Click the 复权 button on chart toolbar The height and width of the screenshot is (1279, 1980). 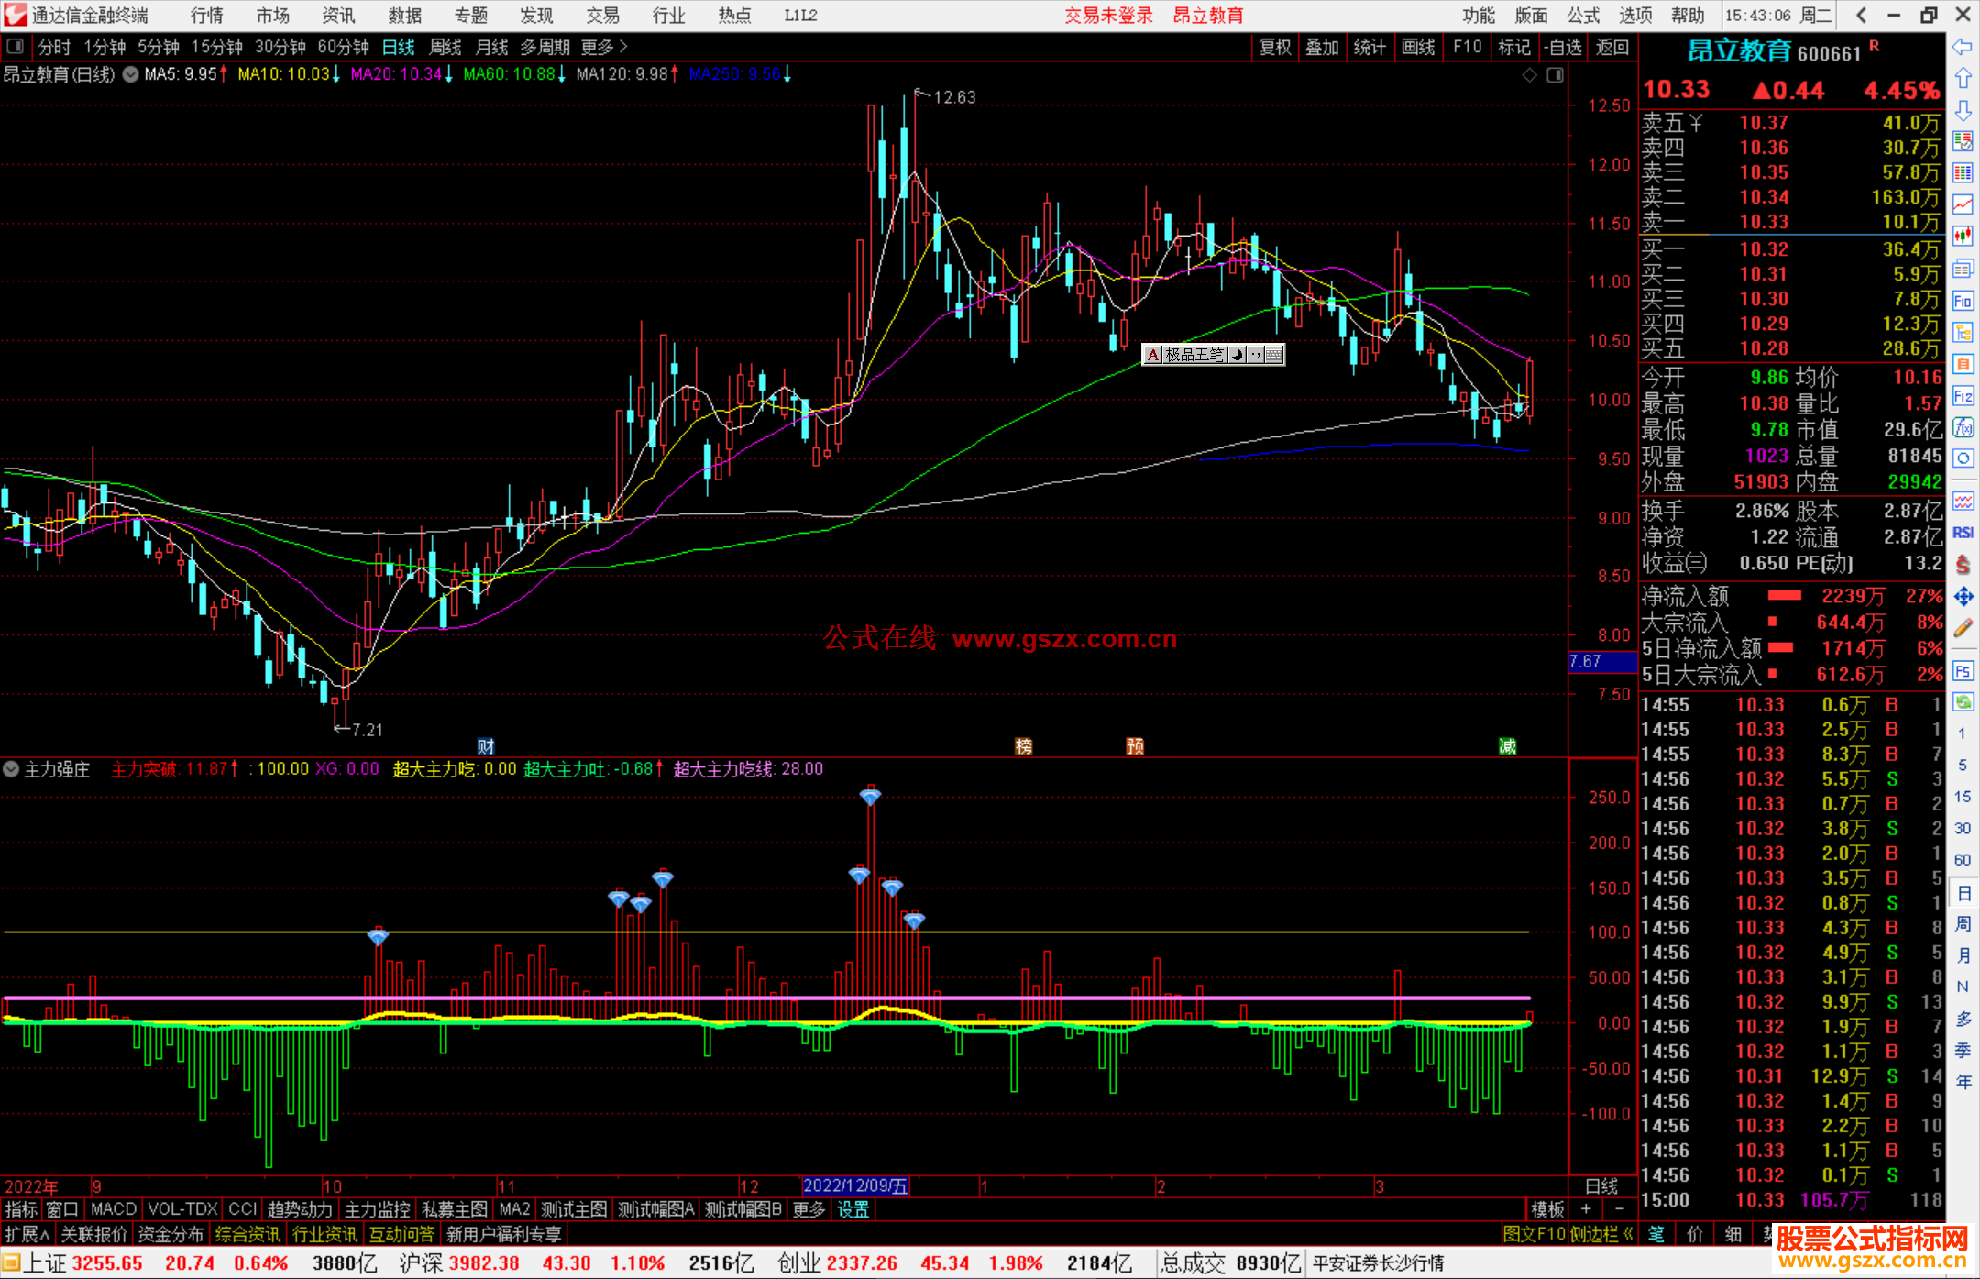(x=1274, y=47)
